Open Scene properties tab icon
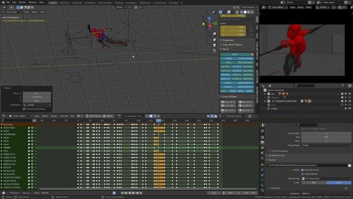The width and height of the screenshot is (353, 199). tap(263, 153)
